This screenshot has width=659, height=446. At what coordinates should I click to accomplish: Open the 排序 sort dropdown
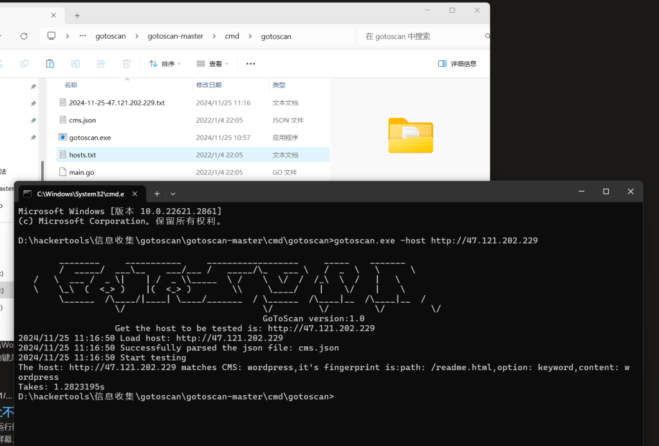tap(165, 64)
